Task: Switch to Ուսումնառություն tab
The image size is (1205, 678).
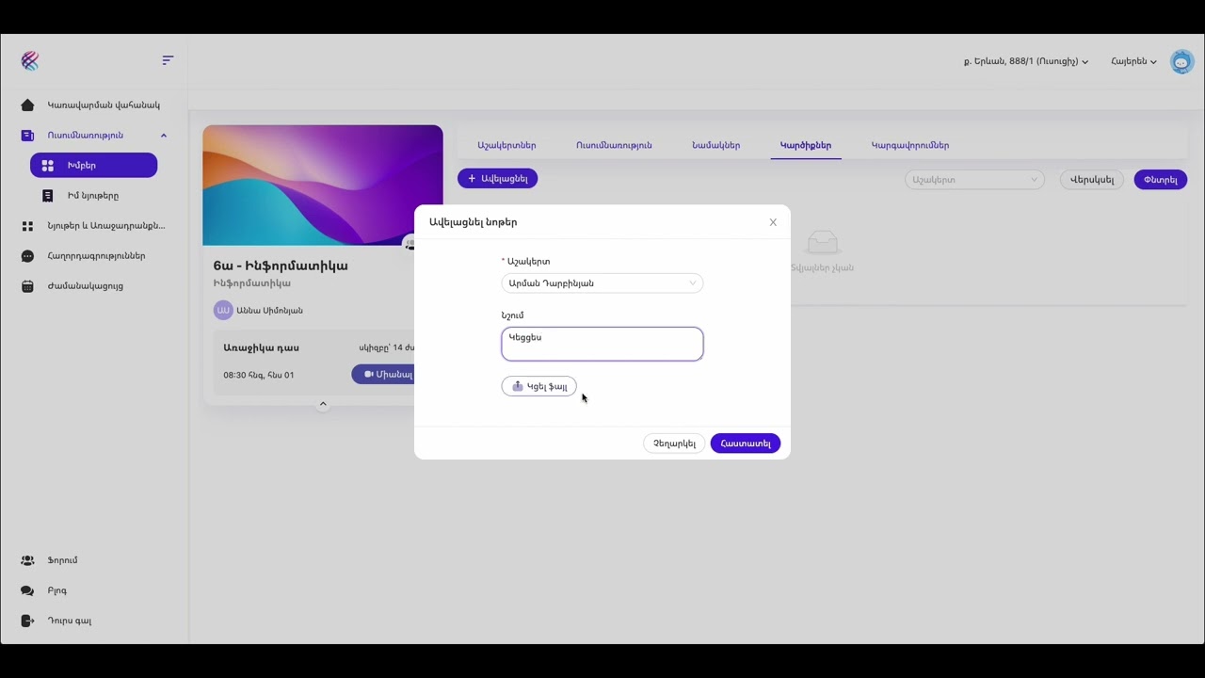Action: pyautogui.click(x=614, y=145)
